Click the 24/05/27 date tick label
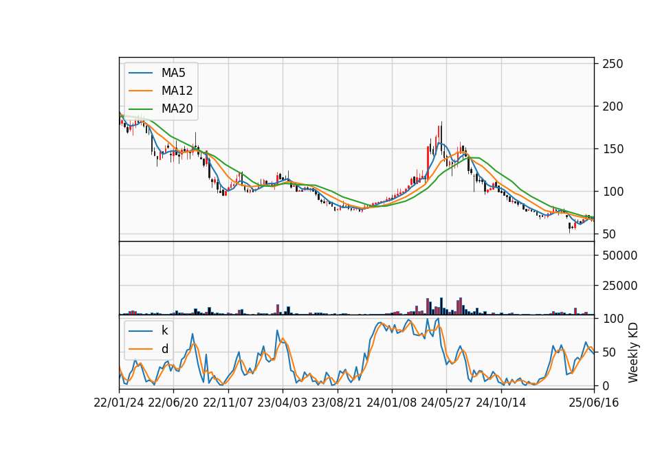The height and width of the screenshot is (474, 660). [x=446, y=403]
